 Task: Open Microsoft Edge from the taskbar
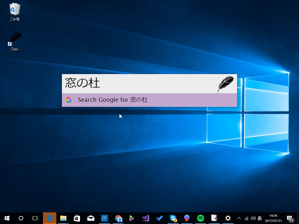click(x=50, y=218)
